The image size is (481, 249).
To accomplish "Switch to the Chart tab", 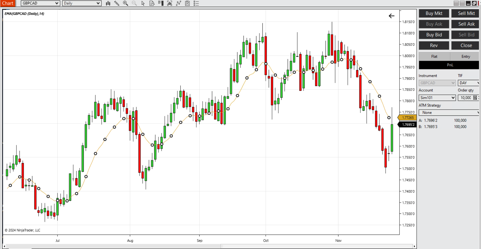I will click(8, 3).
